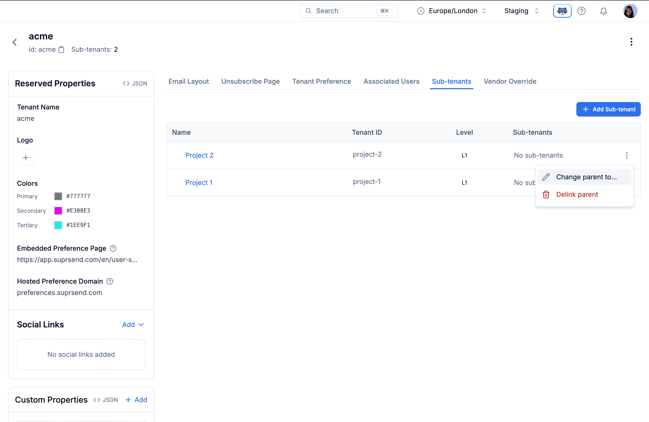
Task: Click the back arrow next to acme
Action: tap(14, 42)
